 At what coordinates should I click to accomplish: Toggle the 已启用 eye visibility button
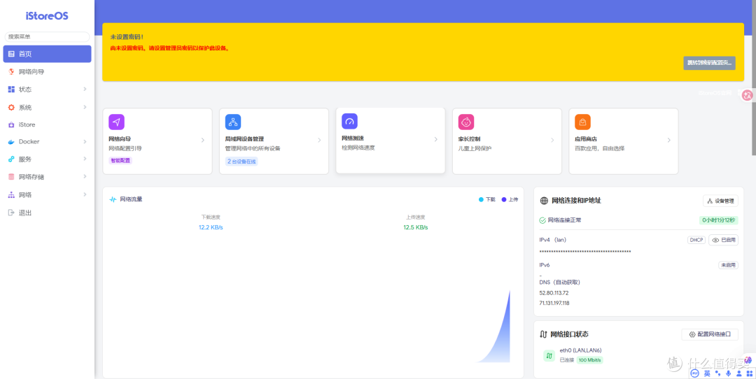pos(723,240)
